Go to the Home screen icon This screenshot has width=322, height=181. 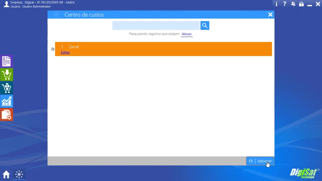point(6,174)
